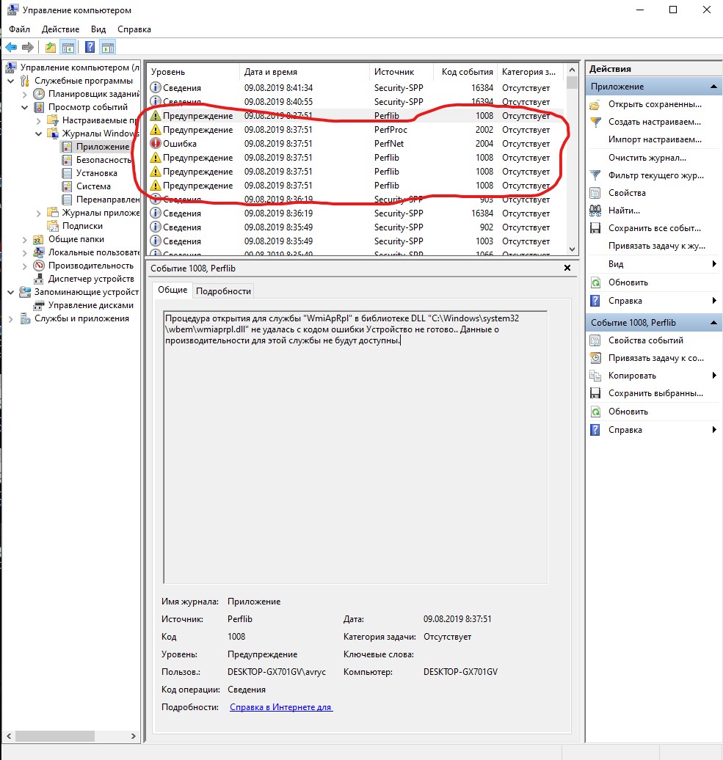Click the Up one level folder icon

pos(51,48)
